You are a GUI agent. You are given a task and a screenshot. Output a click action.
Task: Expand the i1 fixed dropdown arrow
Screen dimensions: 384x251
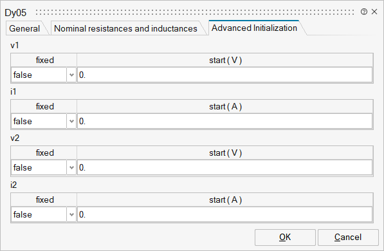71,122
